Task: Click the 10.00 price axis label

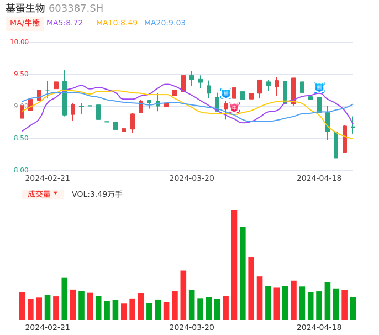Action: pos(19,42)
